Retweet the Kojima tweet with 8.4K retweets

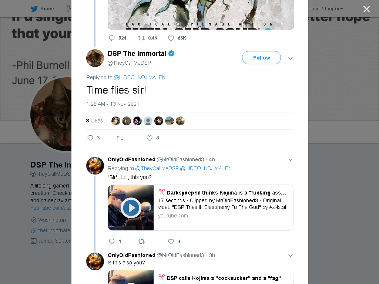pyautogui.click(x=141, y=38)
